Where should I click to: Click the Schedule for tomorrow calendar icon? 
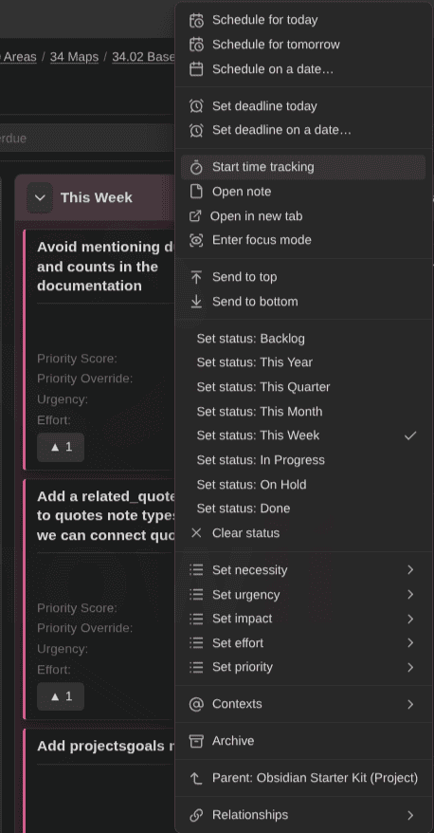(x=196, y=45)
